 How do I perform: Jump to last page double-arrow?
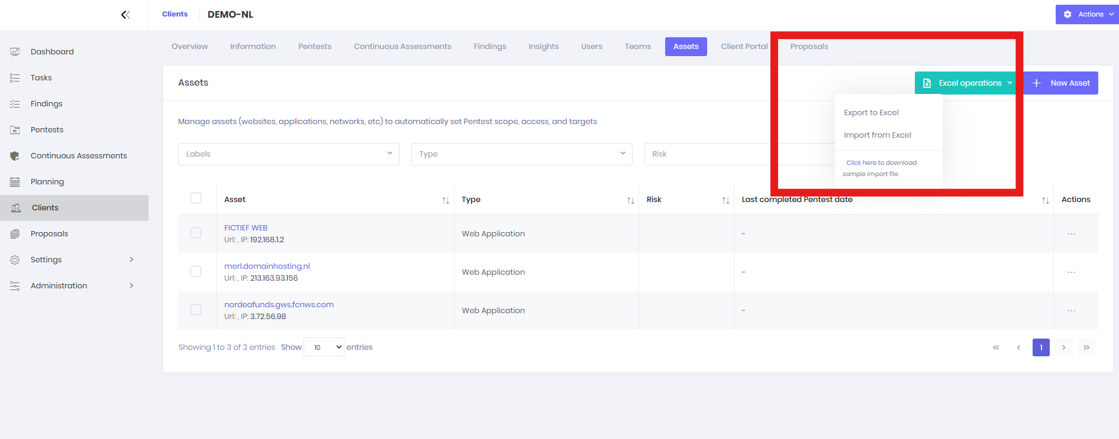1086,347
